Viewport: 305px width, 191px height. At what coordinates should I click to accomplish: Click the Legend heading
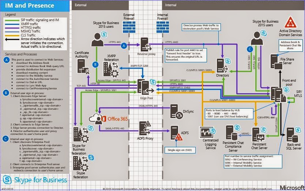[10, 15]
